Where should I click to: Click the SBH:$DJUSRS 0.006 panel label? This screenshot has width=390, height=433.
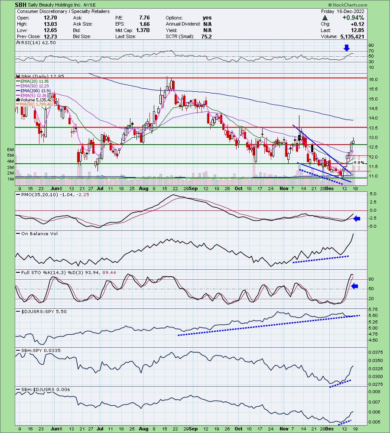coord(46,389)
